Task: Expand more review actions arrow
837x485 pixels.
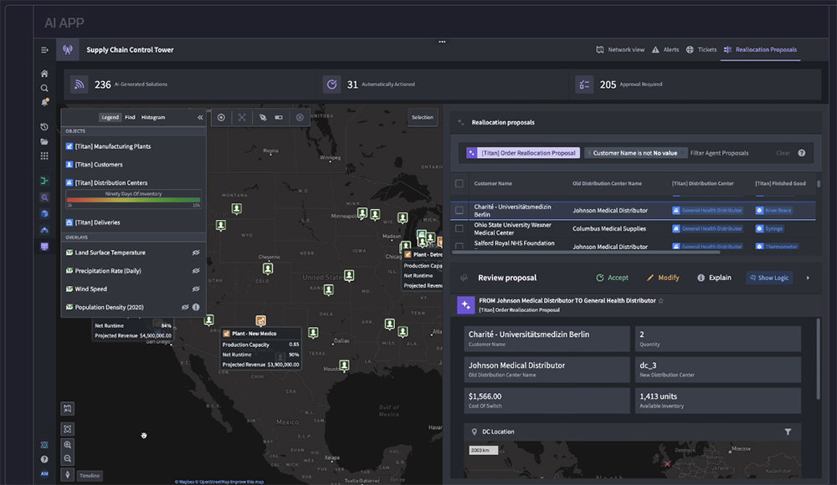Action: click(x=808, y=278)
